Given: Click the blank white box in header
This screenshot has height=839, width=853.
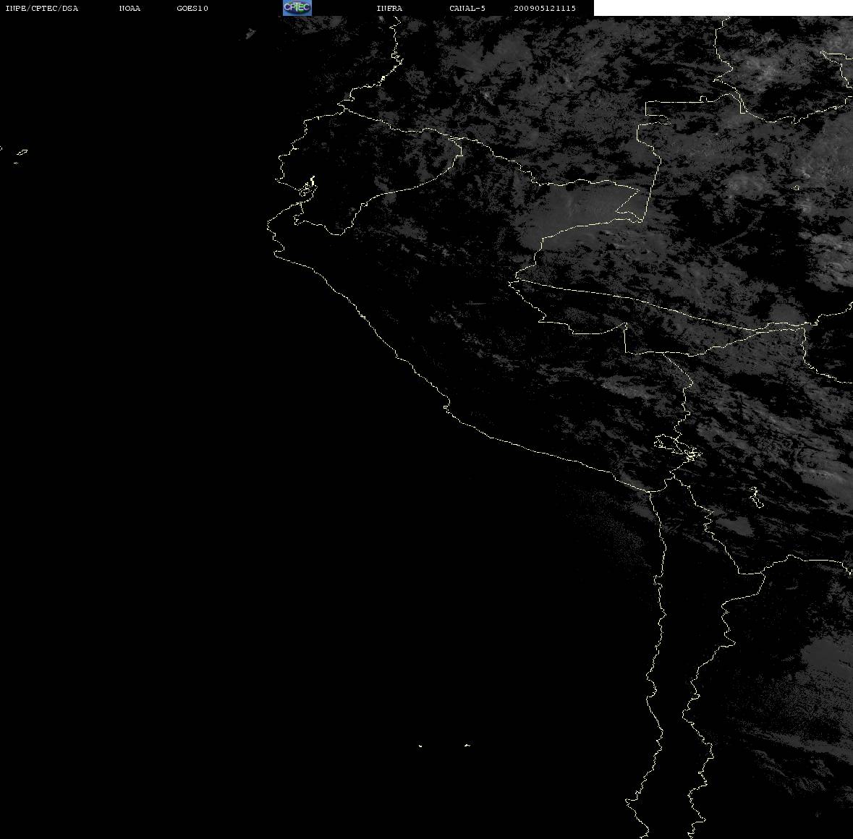Looking at the screenshot, I should coord(723,8).
